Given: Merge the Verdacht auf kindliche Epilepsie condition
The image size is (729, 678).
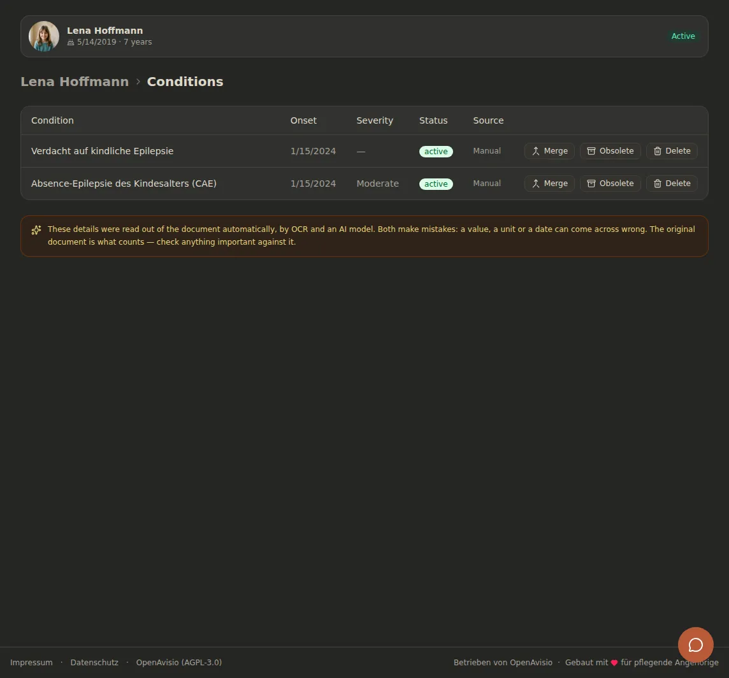Looking at the screenshot, I should (549, 151).
